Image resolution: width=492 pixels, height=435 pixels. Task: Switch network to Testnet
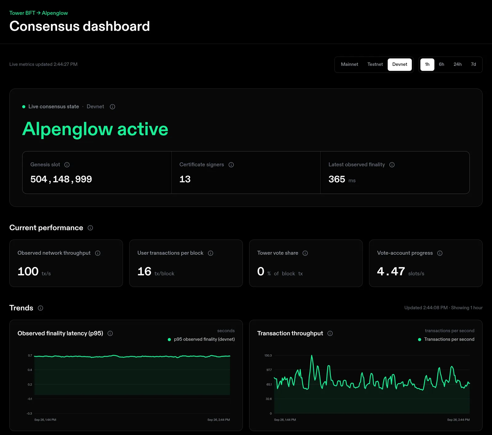pyautogui.click(x=375, y=65)
